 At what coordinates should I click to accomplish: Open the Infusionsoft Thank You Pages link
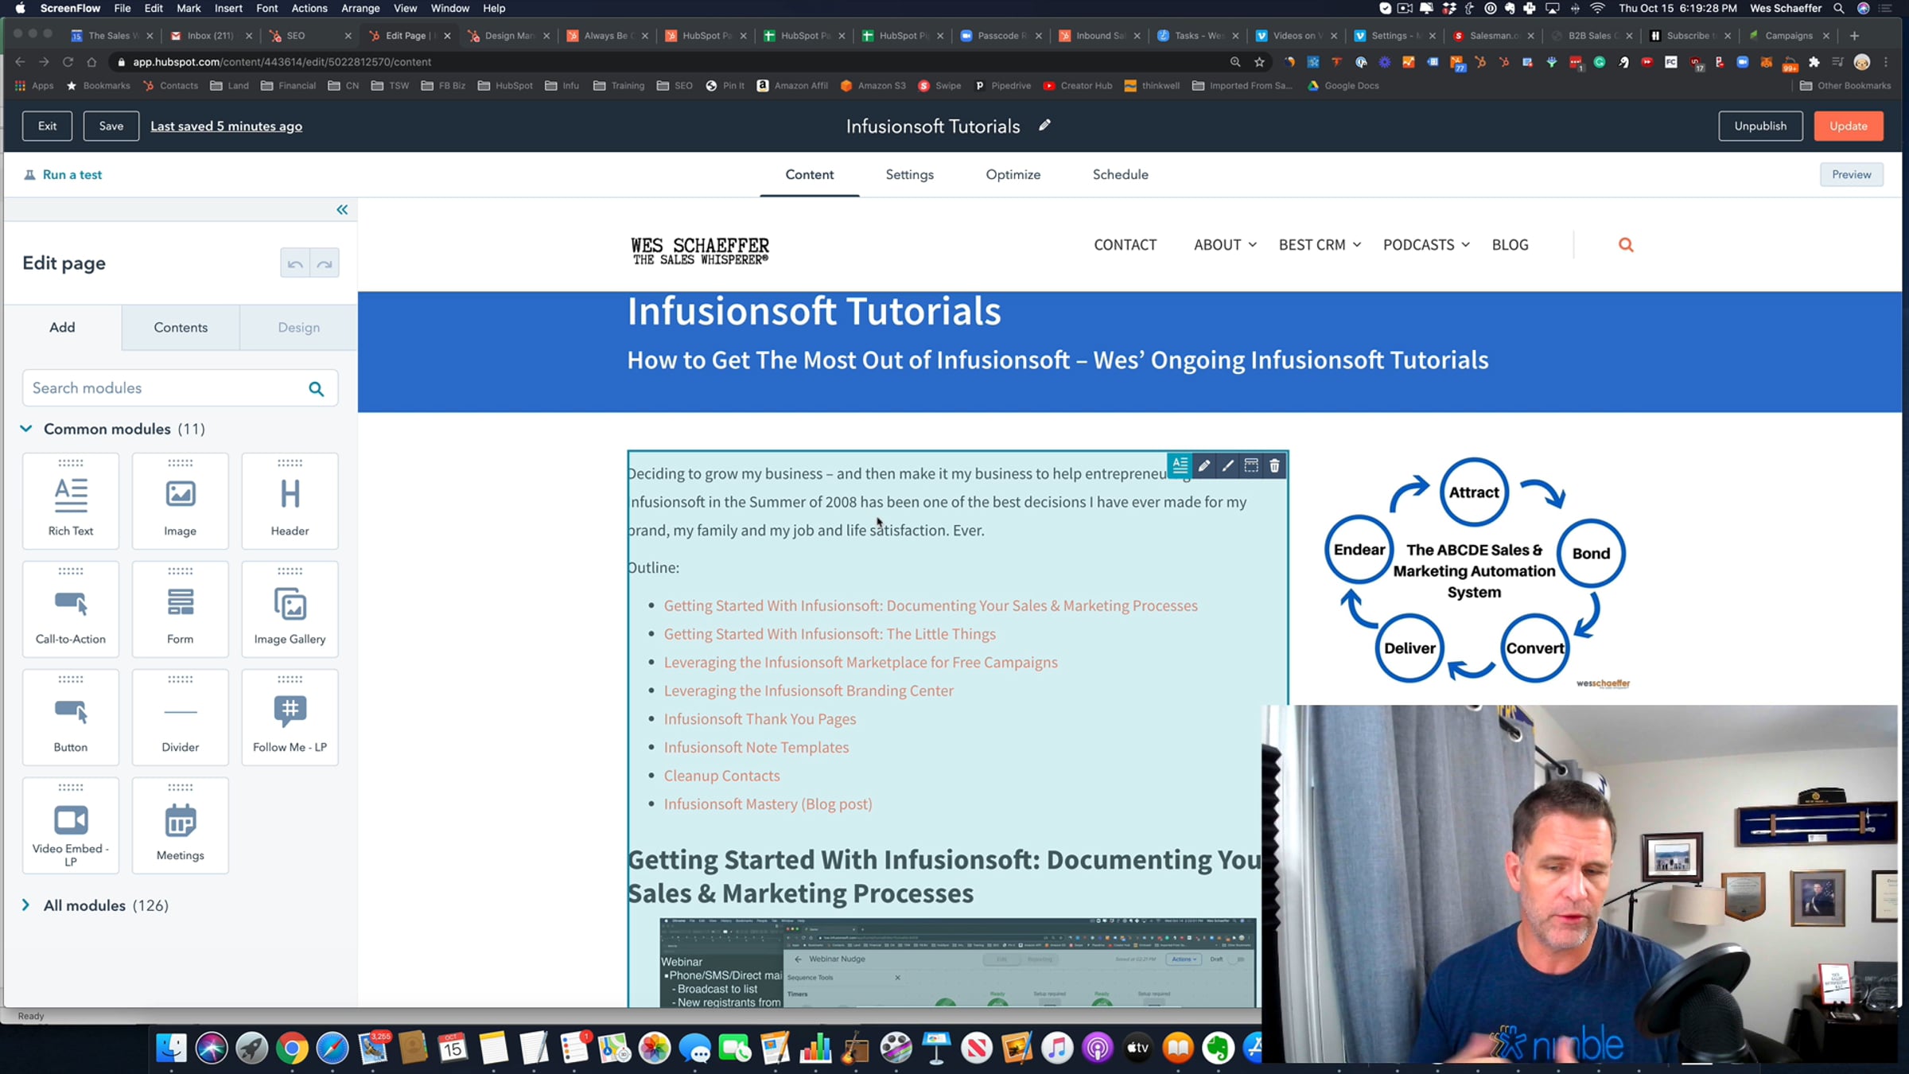pyautogui.click(x=760, y=718)
